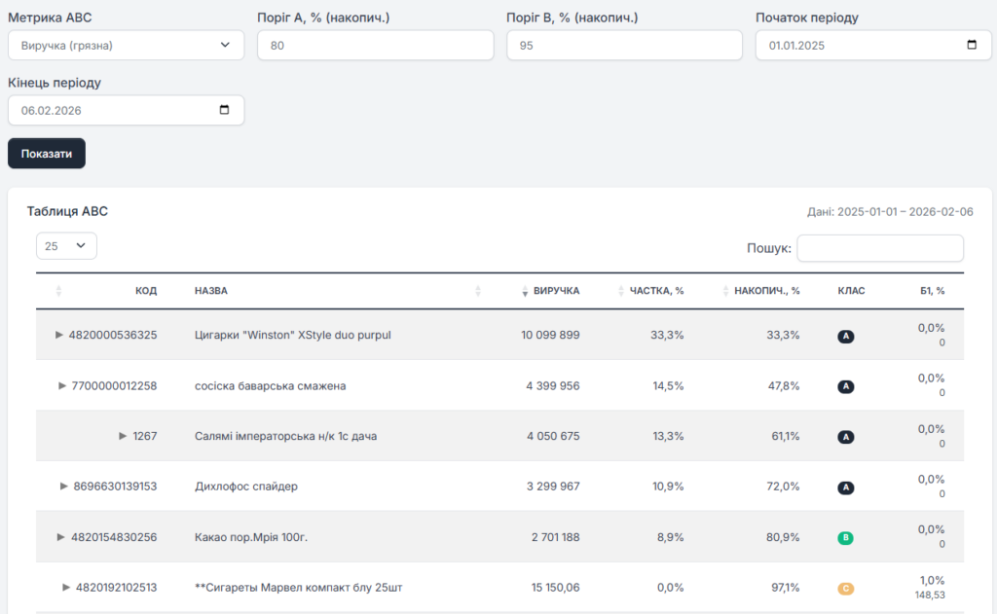This screenshot has width=997, height=614.
Task: Click the Поріг B threshold field
Action: [x=625, y=45]
